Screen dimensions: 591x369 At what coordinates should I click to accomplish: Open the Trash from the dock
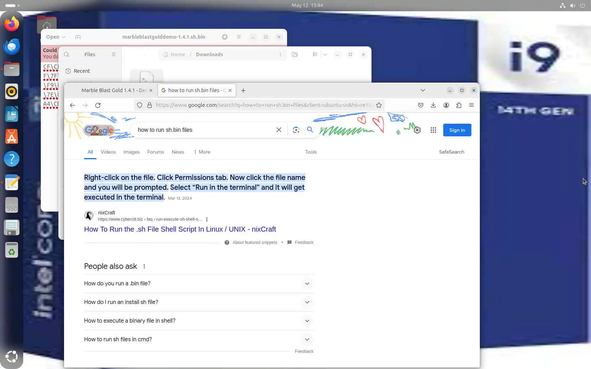[12, 250]
